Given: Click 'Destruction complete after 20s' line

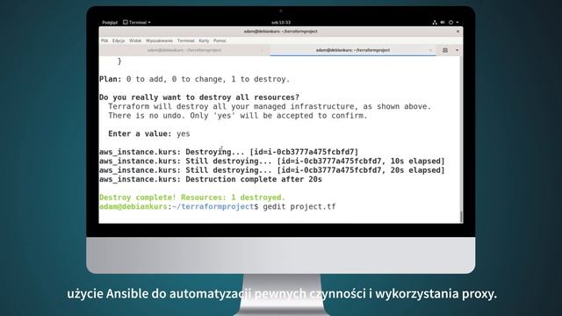Looking at the screenshot, I should click(x=211, y=179).
